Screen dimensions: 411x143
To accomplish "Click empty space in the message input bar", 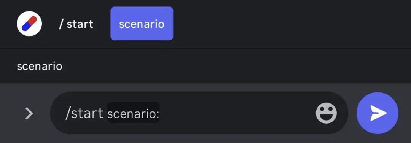I will pos(236,113).
